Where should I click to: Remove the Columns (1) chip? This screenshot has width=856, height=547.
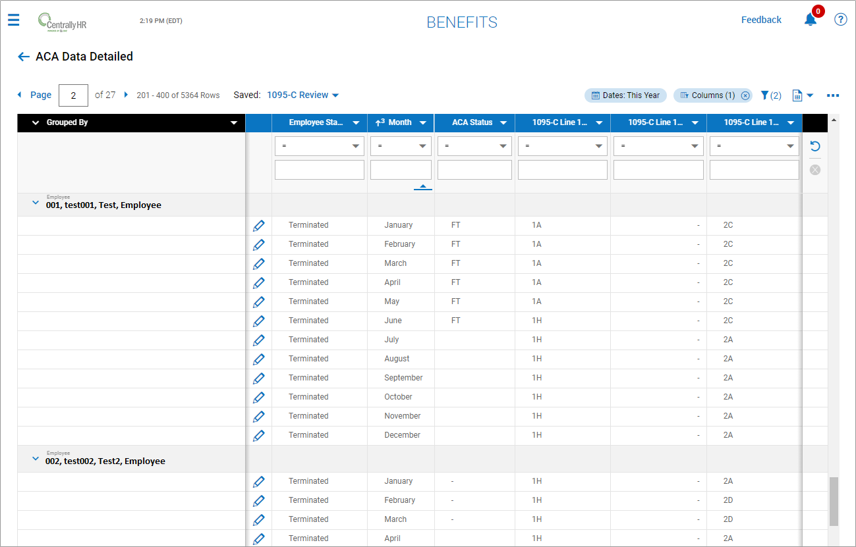(x=745, y=95)
